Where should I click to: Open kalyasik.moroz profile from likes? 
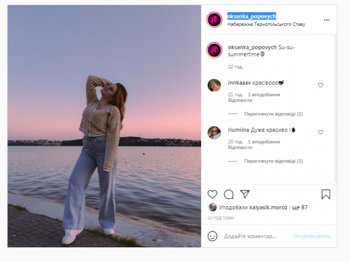pyautogui.click(x=268, y=207)
